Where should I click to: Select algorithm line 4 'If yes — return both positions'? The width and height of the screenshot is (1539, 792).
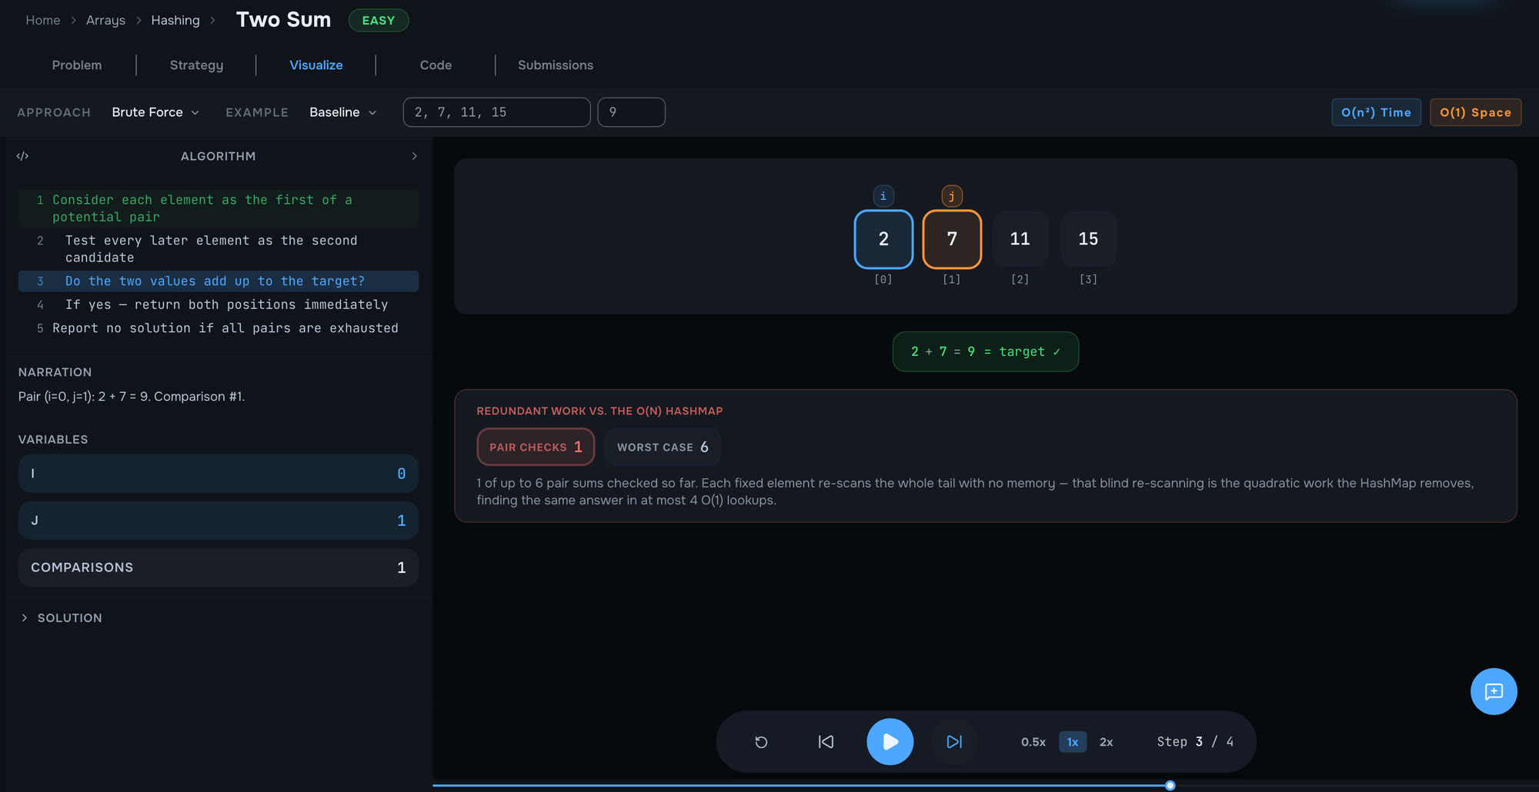click(x=219, y=304)
